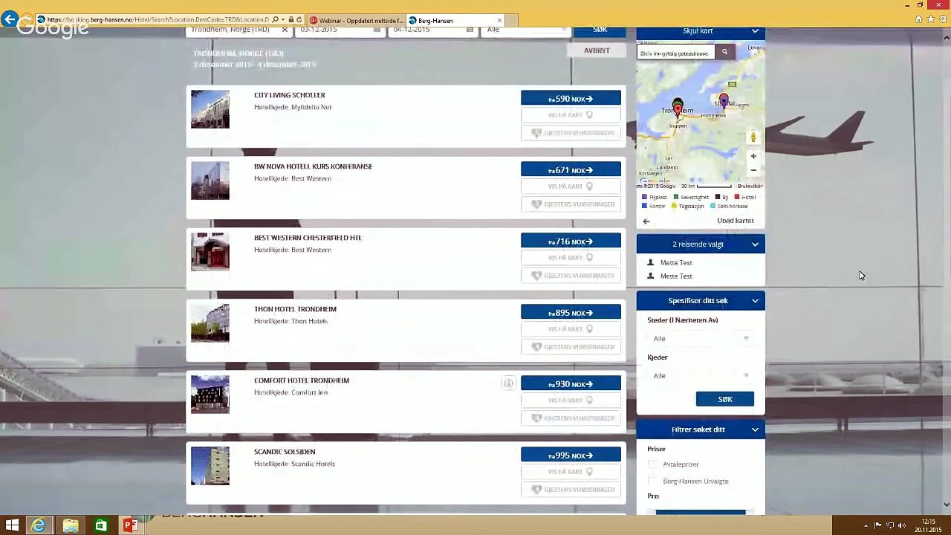Click the Scandic Solsiden hotel name
This screenshot has height=535, width=951.
[x=285, y=452]
